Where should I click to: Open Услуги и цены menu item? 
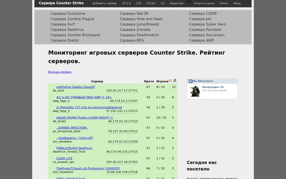pos(204,3)
